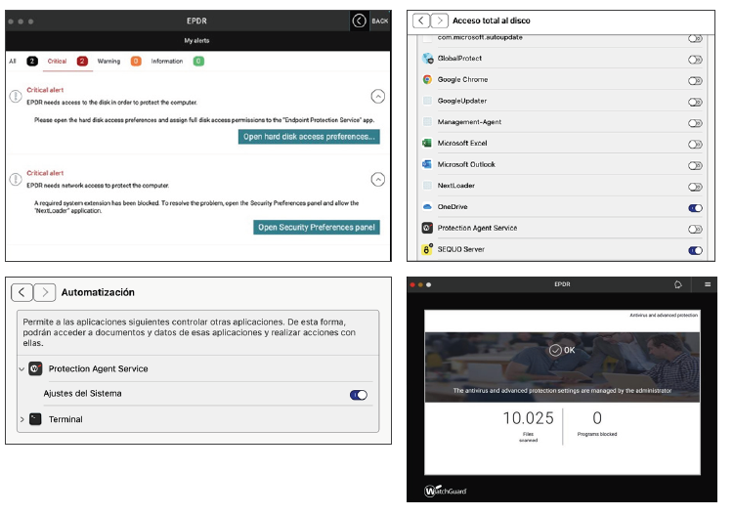The image size is (734, 515).
Task: Collapse the network access critical alert
Action: pos(378,179)
